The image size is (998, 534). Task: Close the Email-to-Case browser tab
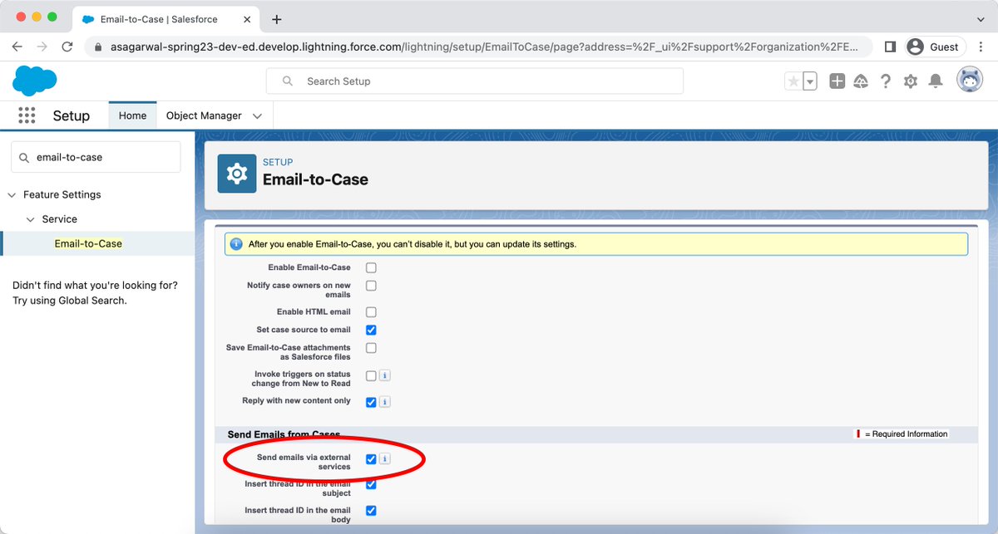coord(248,19)
